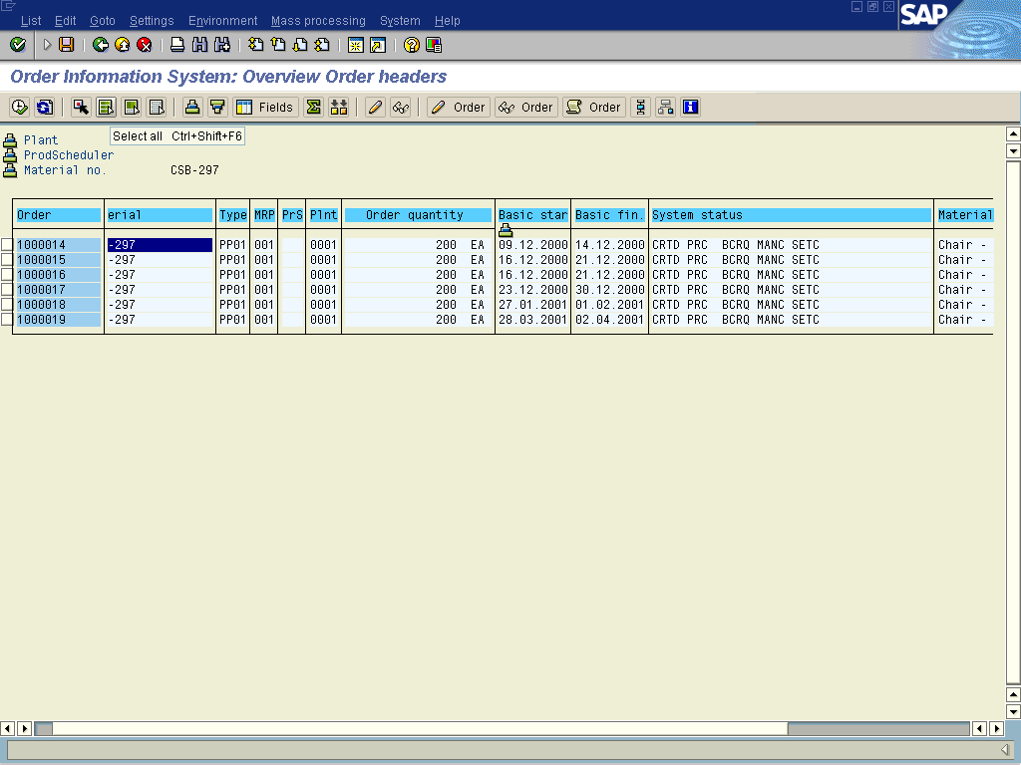Click the green Back arrow icon
This screenshot has height=765, width=1021.
coord(101,45)
